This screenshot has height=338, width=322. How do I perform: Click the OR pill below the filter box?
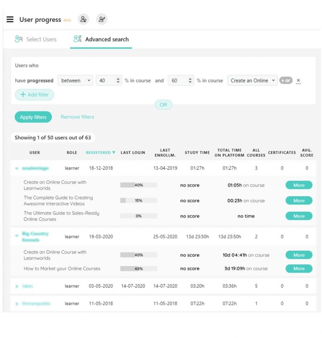[x=163, y=105]
